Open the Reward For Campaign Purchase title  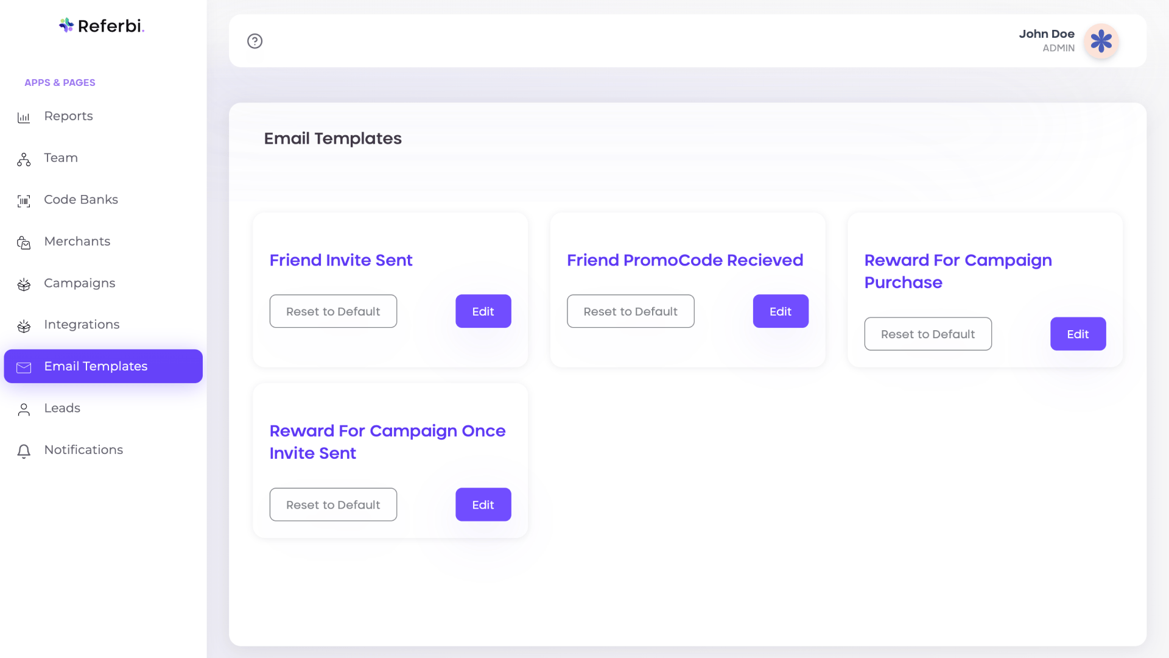pyautogui.click(x=958, y=271)
